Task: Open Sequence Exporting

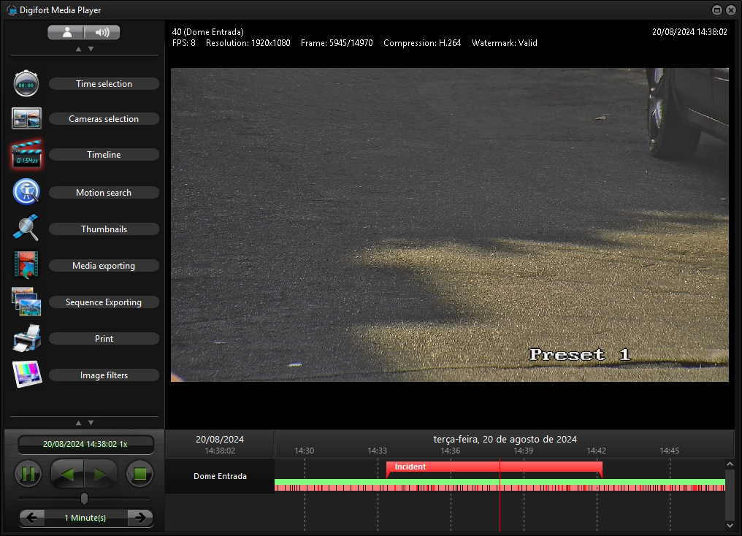Action: pyautogui.click(x=104, y=302)
